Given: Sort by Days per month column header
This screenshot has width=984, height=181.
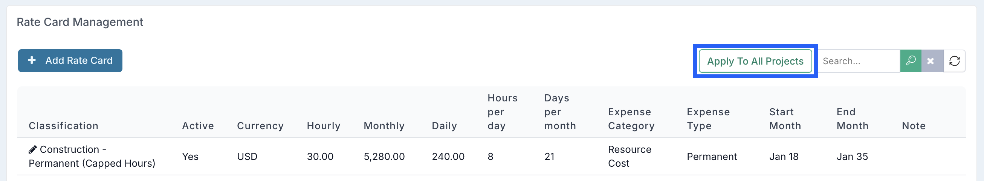Looking at the screenshot, I should coord(560,112).
